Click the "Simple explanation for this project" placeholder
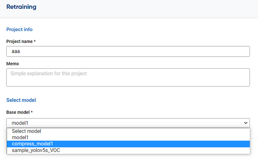Image resolution: width=258 pixels, height=163 pixels. pyautogui.click(x=49, y=73)
